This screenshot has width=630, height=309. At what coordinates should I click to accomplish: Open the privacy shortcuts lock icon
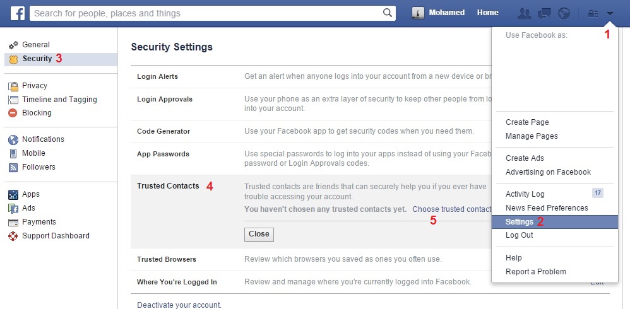tap(593, 14)
